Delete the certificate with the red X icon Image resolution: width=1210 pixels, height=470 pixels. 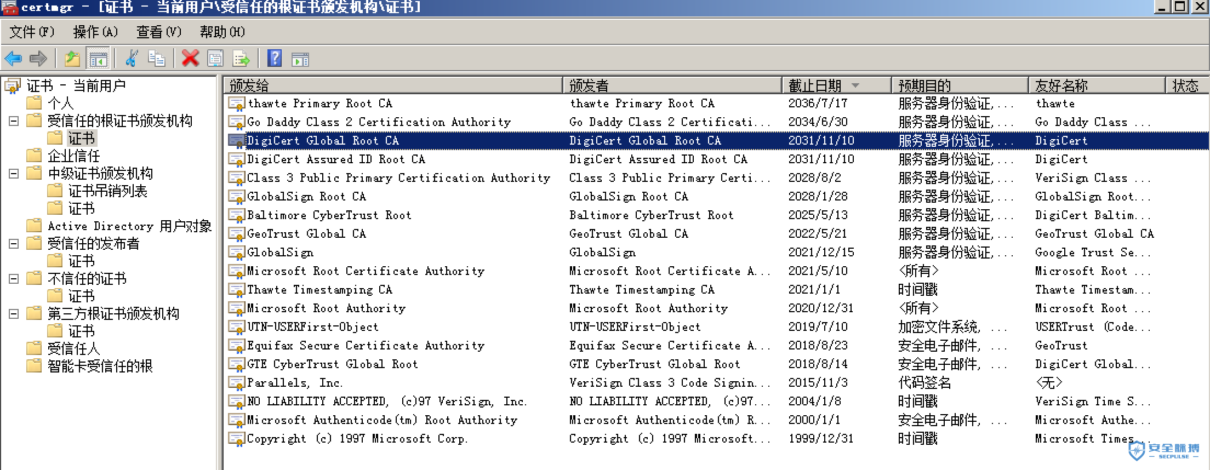pos(190,59)
